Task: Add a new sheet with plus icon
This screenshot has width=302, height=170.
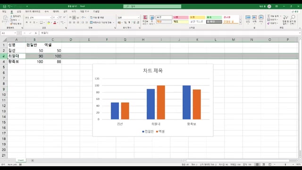Action: 33,161
